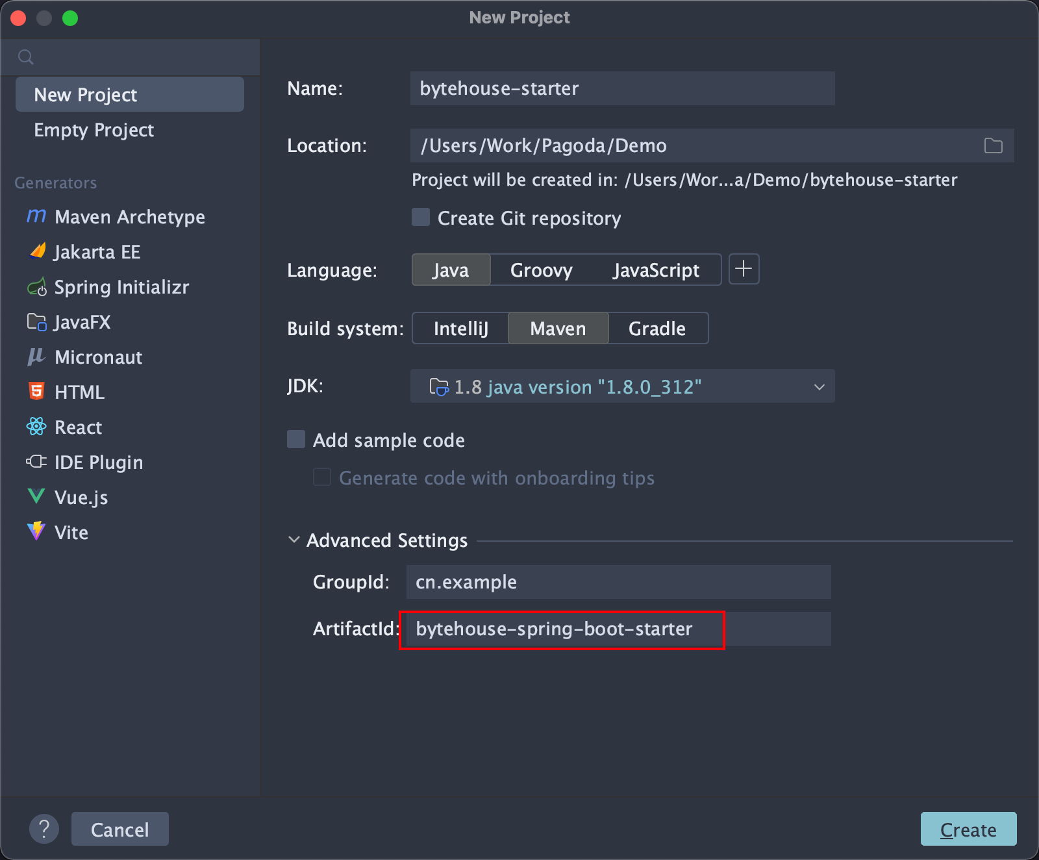Click the Generators section heading

coord(56,183)
